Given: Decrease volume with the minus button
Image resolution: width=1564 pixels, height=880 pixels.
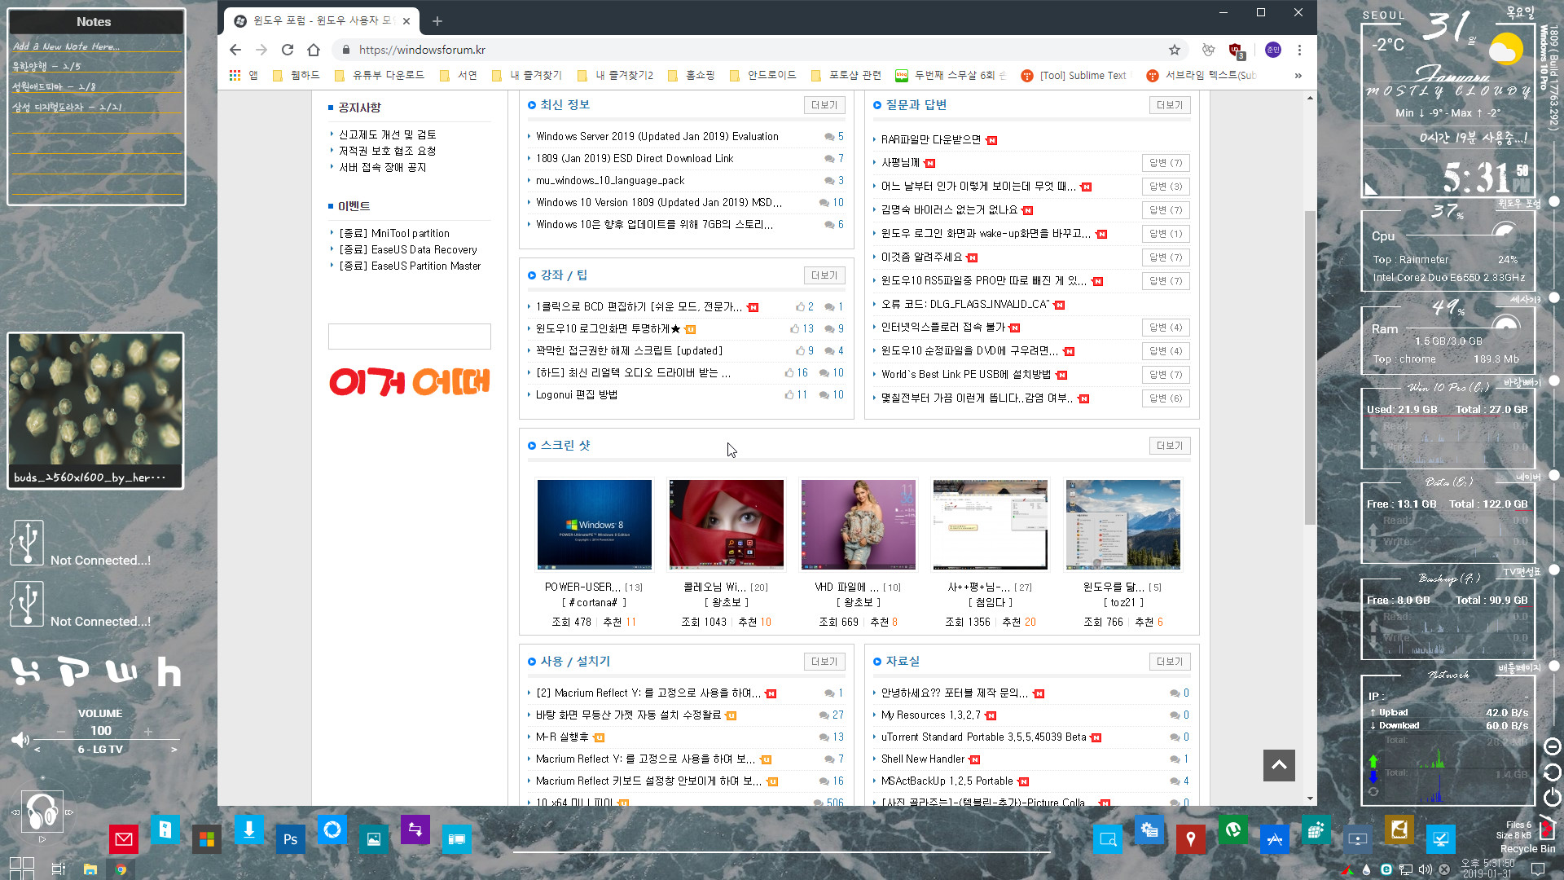Looking at the screenshot, I should pyautogui.click(x=61, y=732).
